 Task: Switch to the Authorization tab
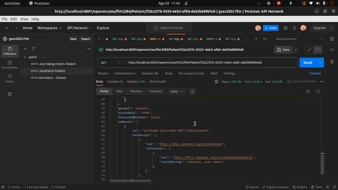[x=125, y=73]
